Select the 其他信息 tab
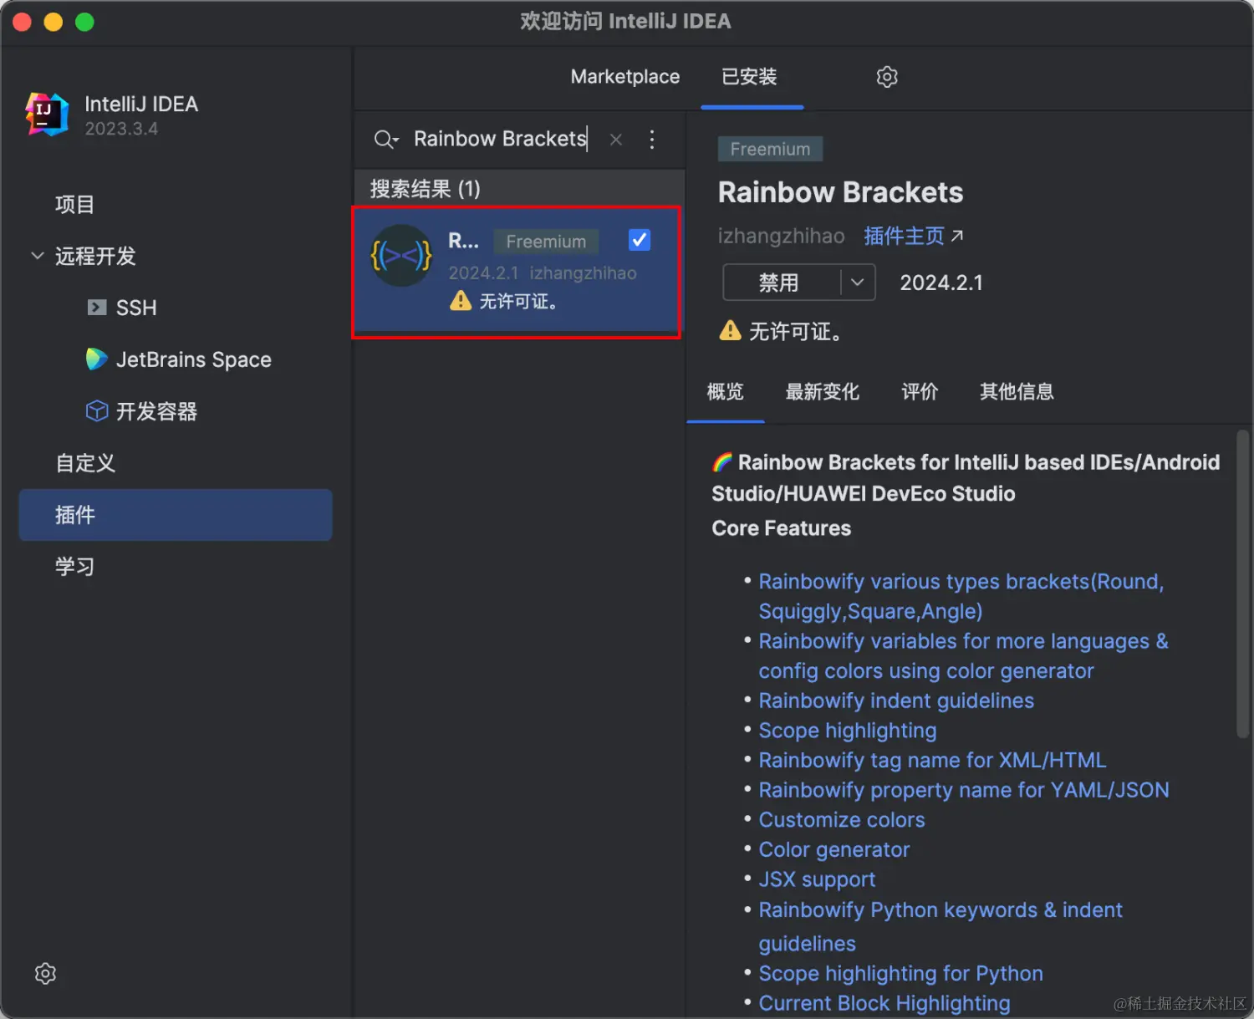1254x1019 pixels. pos(1017,391)
